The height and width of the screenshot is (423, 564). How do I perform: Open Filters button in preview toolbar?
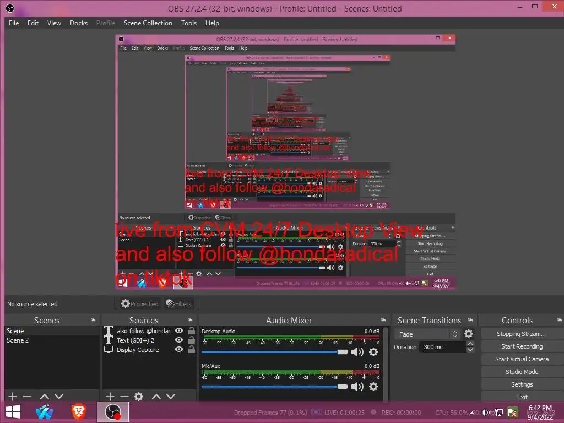[179, 304]
